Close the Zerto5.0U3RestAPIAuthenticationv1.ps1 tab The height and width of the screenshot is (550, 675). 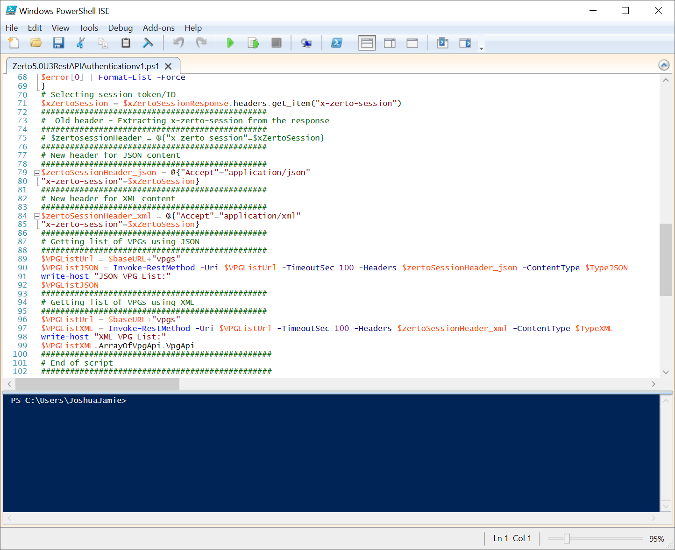click(168, 66)
